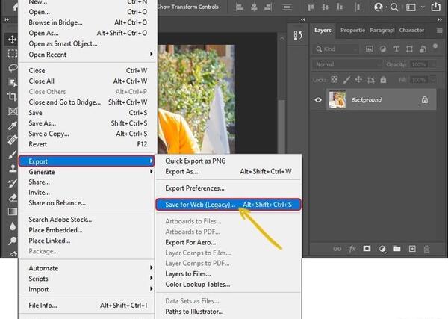Create new fill or adjustment layer
The width and height of the screenshot is (448, 319).
point(382,249)
